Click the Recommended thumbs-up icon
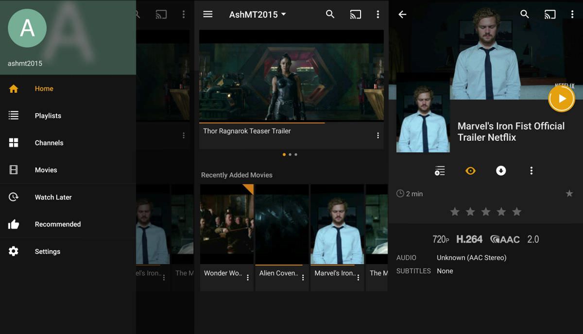This screenshot has width=583, height=334. (14, 224)
